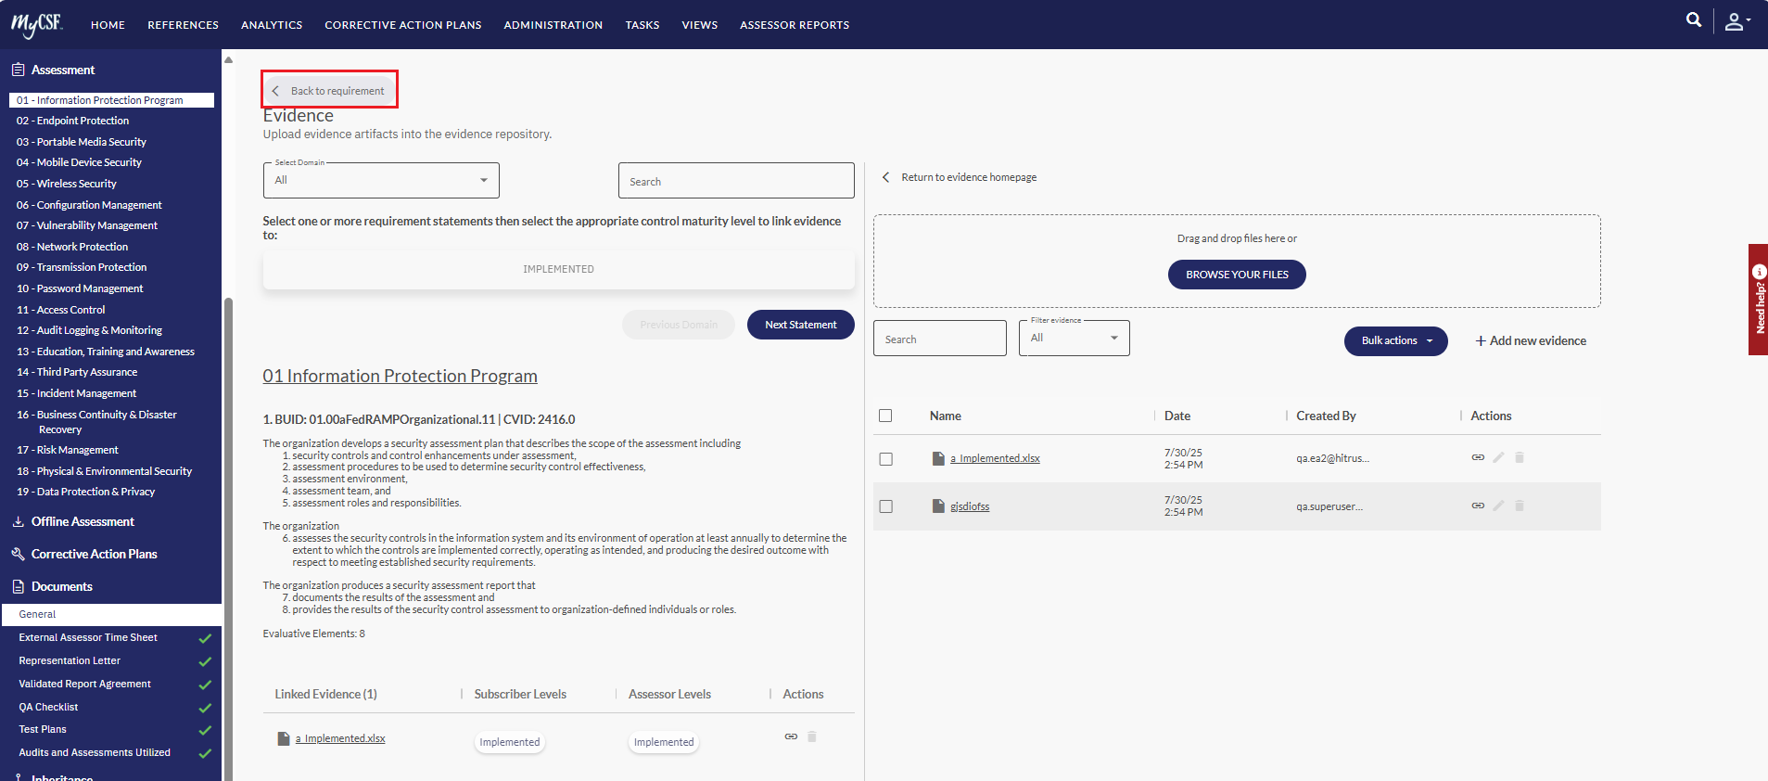The height and width of the screenshot is (781, 1768).
Task: Click link icon for a_Implemented.xlsx in repository
Action: (x=1478, y=457)
